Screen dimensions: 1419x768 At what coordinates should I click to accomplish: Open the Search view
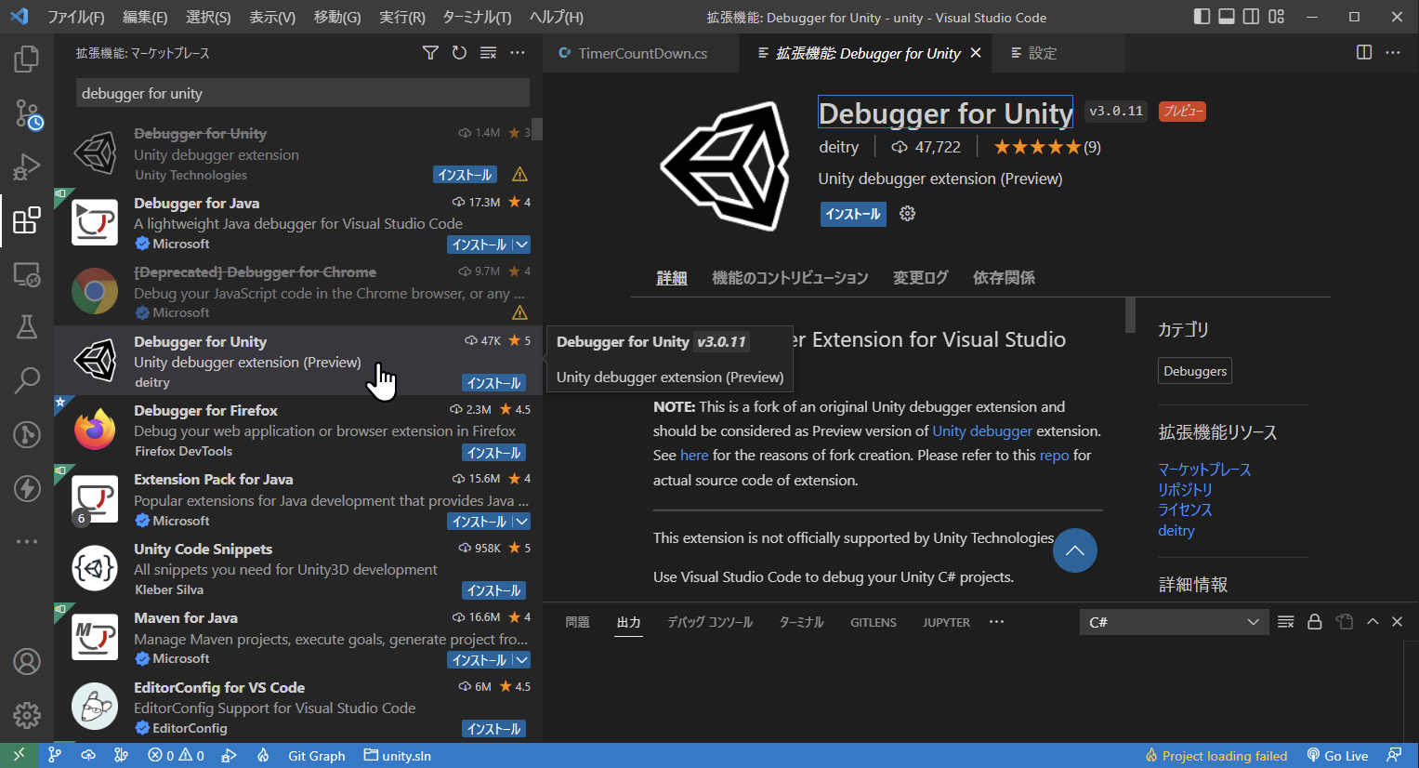pyautogui.click(x=26, y=380)
